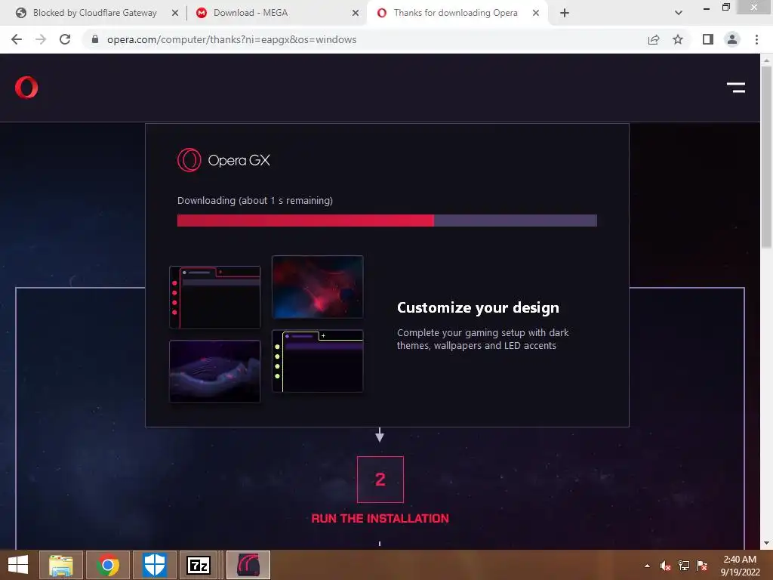Open 7-Zip from the taskbar
Screen dimensions: 773x580
coord(199,565)
